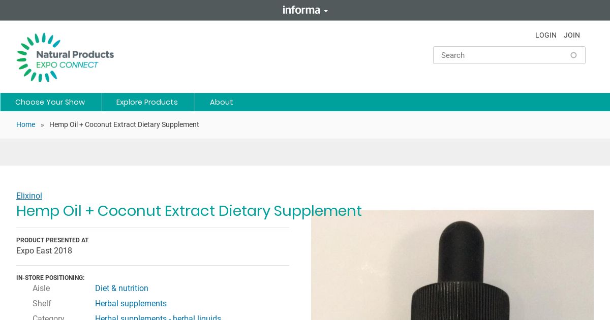
Task: Open the Elixinol brand link
Action: 29,196
